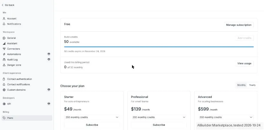
Task: Switch billing to Monthly
Action: click(241, 85)
